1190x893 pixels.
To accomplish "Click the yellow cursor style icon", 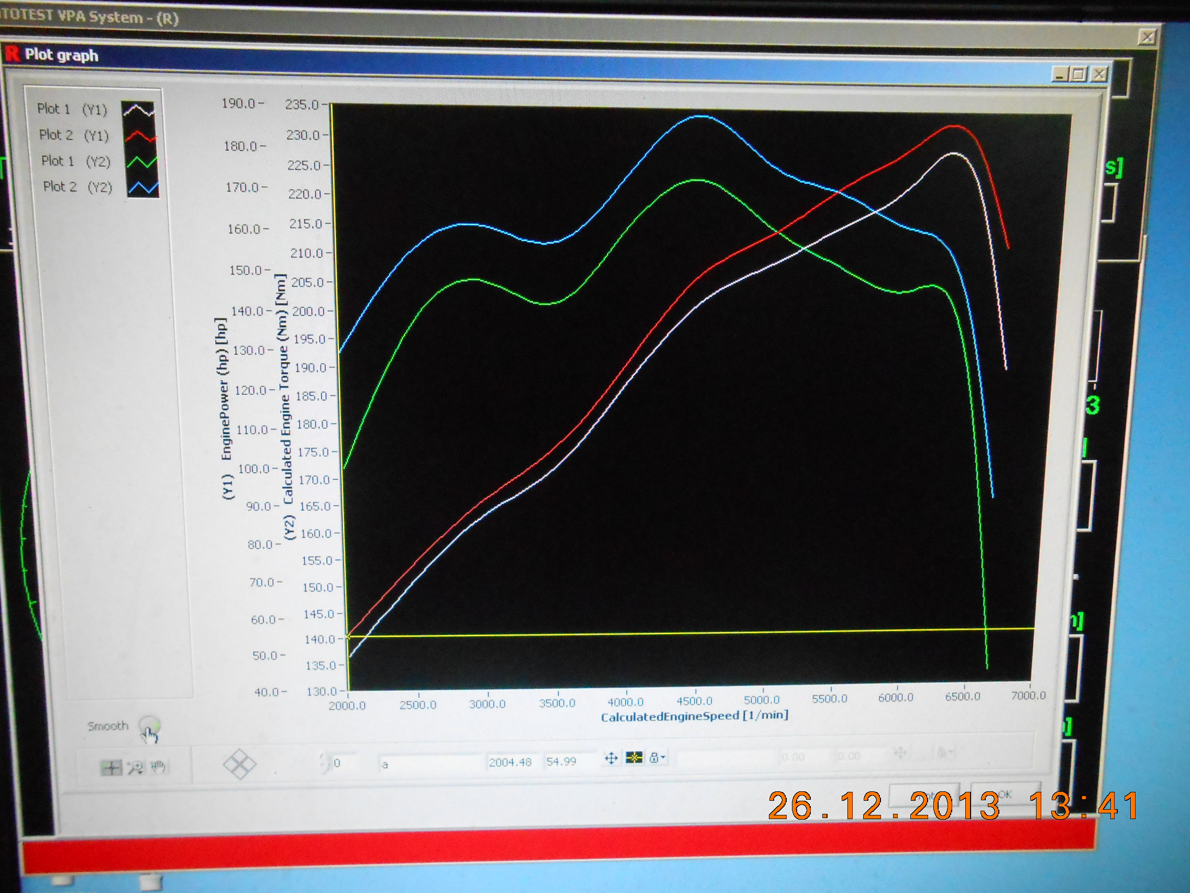I will click(x=634, y=758).
